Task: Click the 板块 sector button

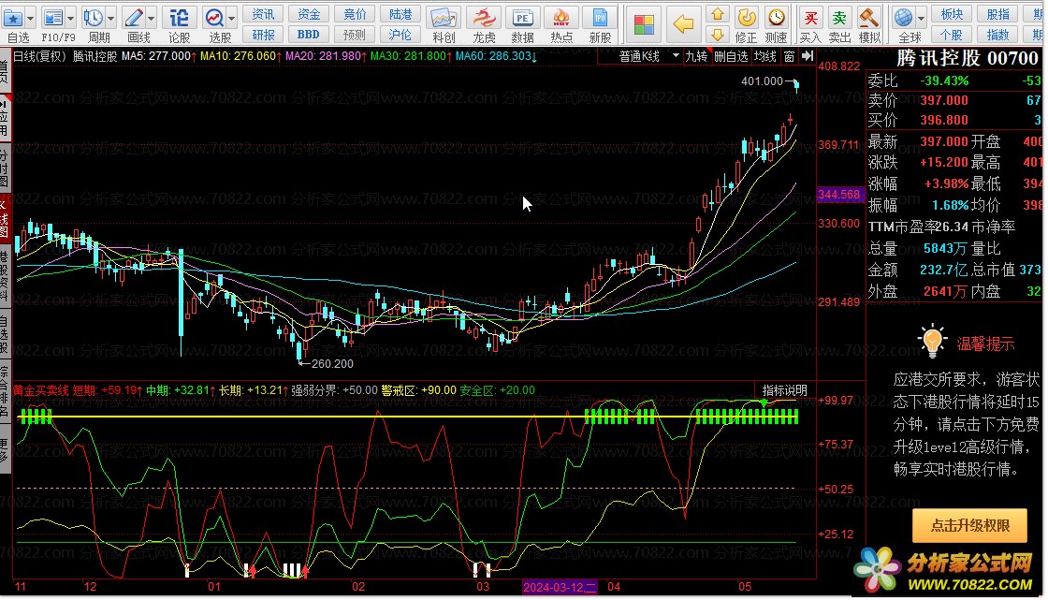Action: [952, 14]
